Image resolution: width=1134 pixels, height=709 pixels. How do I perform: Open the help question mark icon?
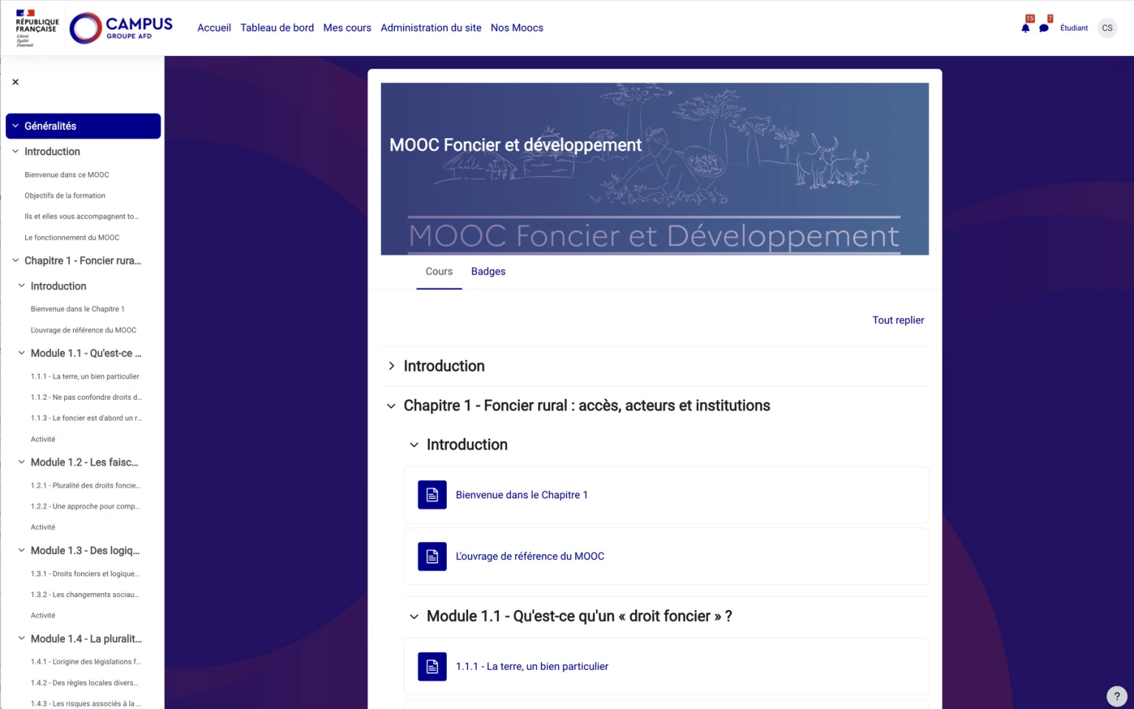[x=1116, y=695]
